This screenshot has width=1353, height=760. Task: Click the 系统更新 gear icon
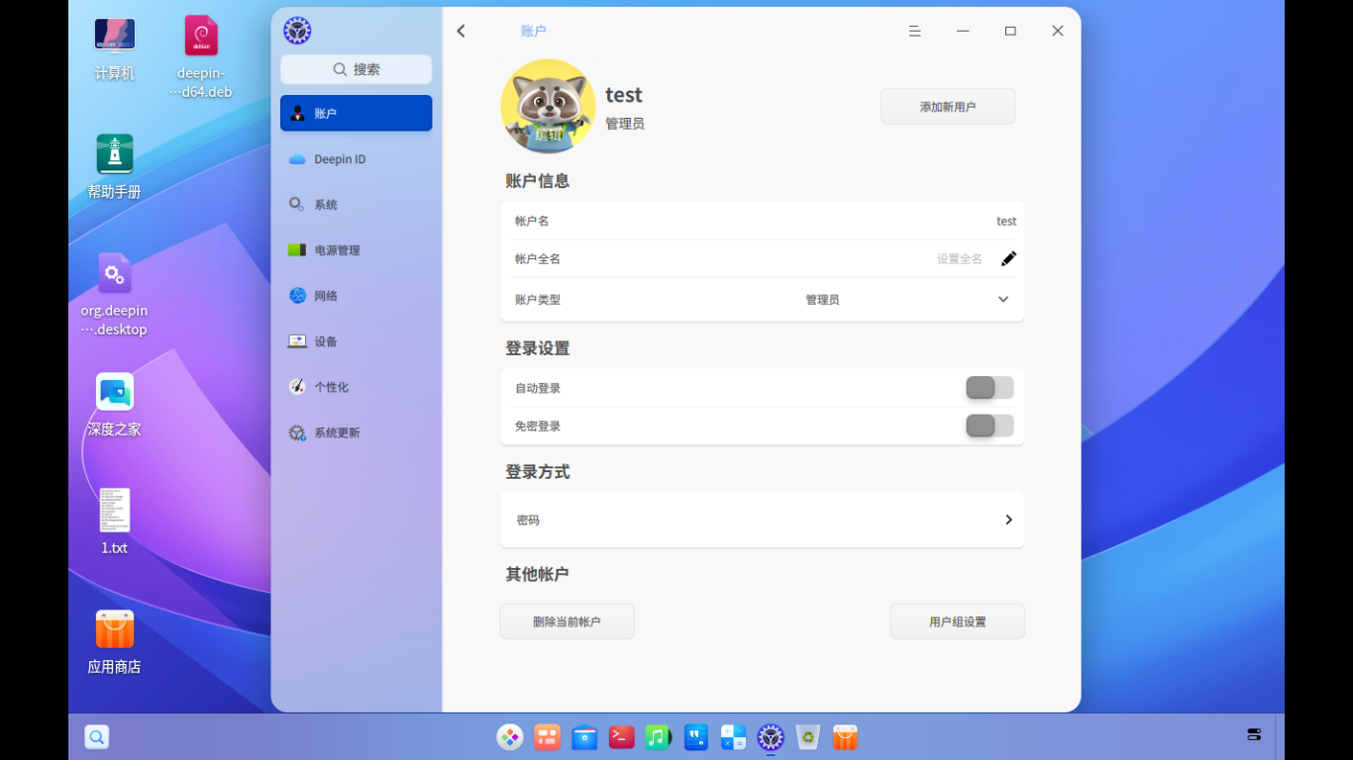(297, 432)
